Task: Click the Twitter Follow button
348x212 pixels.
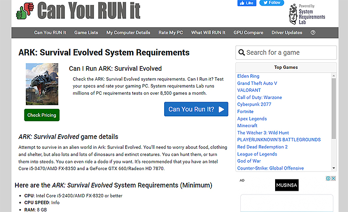Action: point(272,3)
